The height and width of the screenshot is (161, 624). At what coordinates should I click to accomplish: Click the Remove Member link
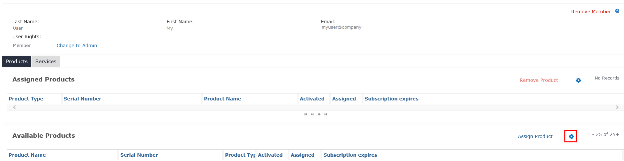591,12
